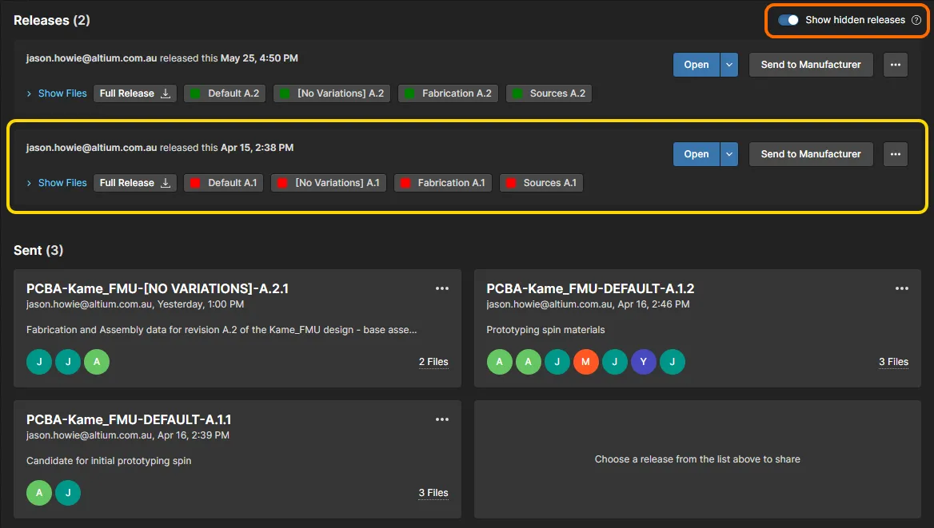This screenshot has width=934, height=528.
Task: Open the May 25 release
Action: (697, 65)
